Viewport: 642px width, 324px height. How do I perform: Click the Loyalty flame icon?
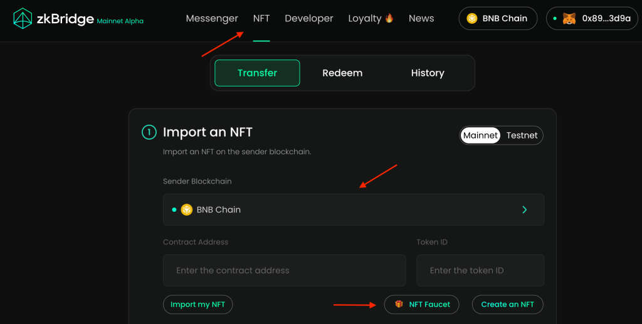pos(389,18)
